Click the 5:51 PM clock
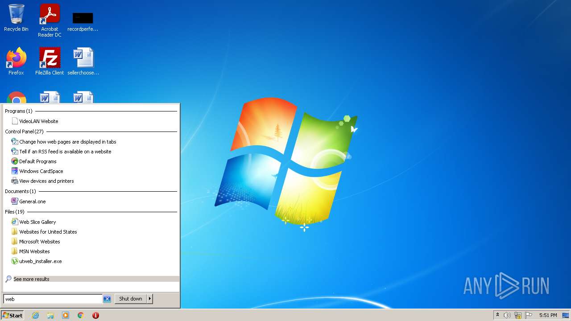The image size is (571, 321). 548,315
